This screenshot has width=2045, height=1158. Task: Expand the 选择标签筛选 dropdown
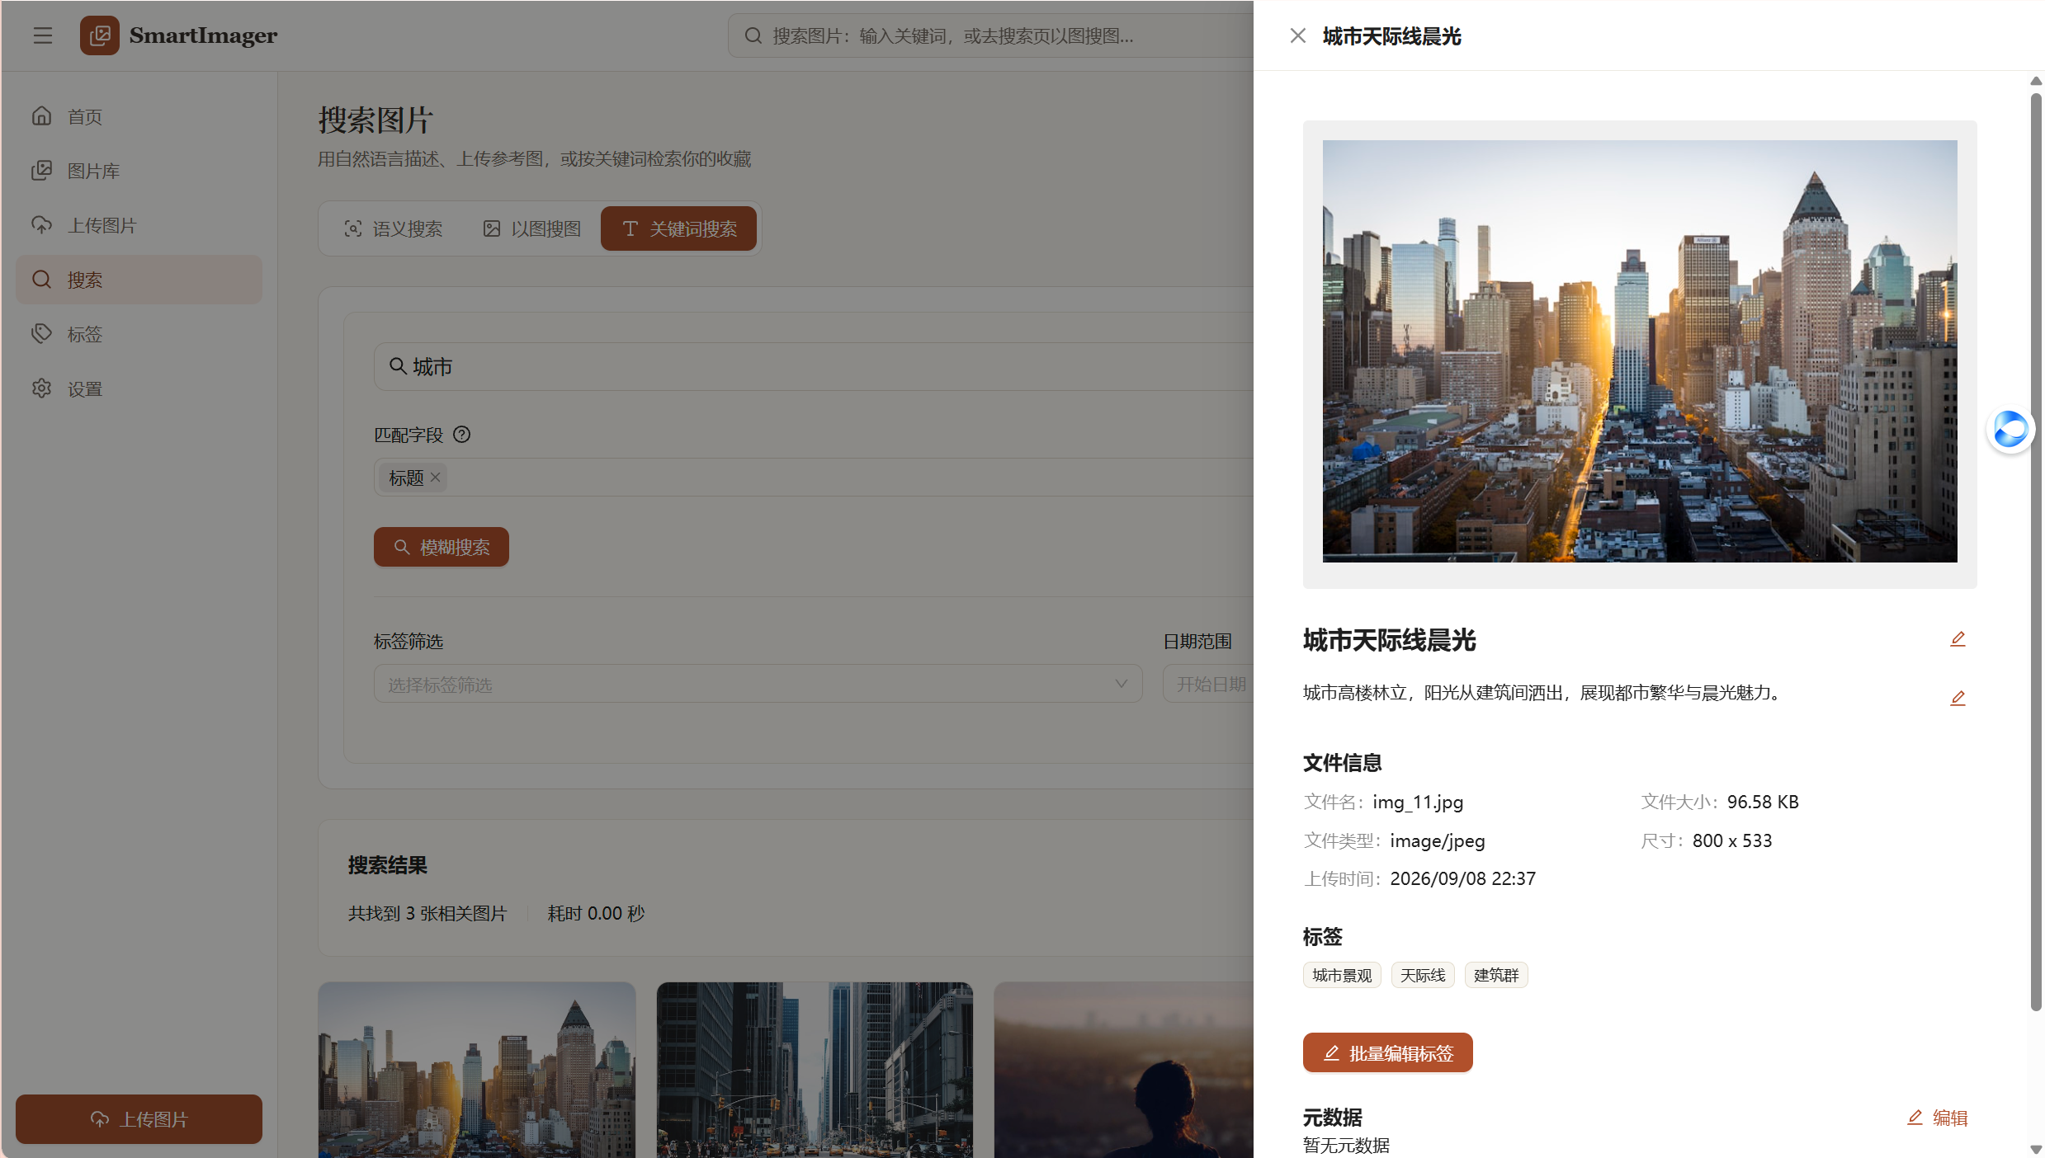[758, 684]
